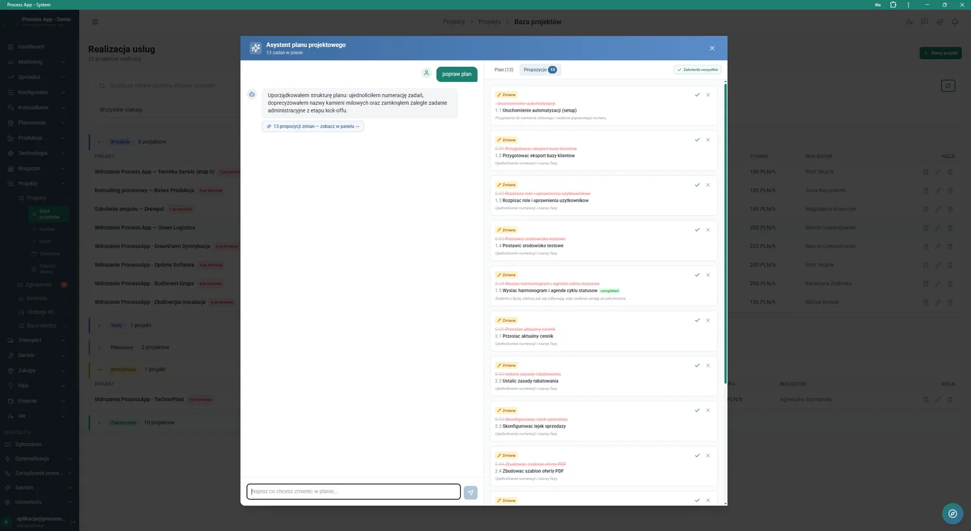971x531 pixels.
Task: Expand the Sprzedaz sidebar section
Action: pyautogui.click(x=36, y=77)
